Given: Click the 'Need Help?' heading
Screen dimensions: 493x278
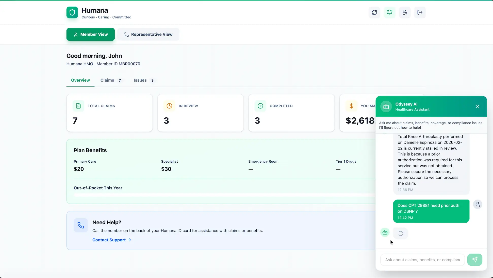Looking at the screenshot, I should (107, 223).
